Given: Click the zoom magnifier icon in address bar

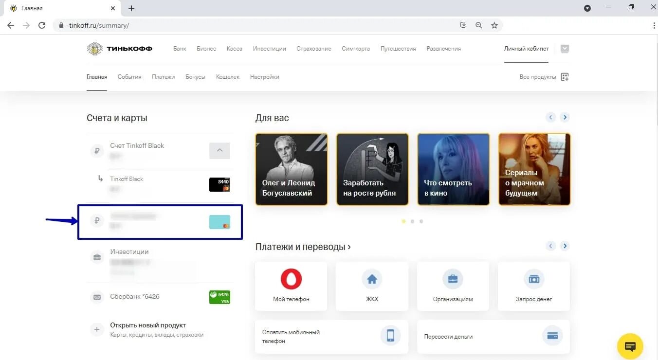Looking at the screenshot, I should tap(479, 25).
